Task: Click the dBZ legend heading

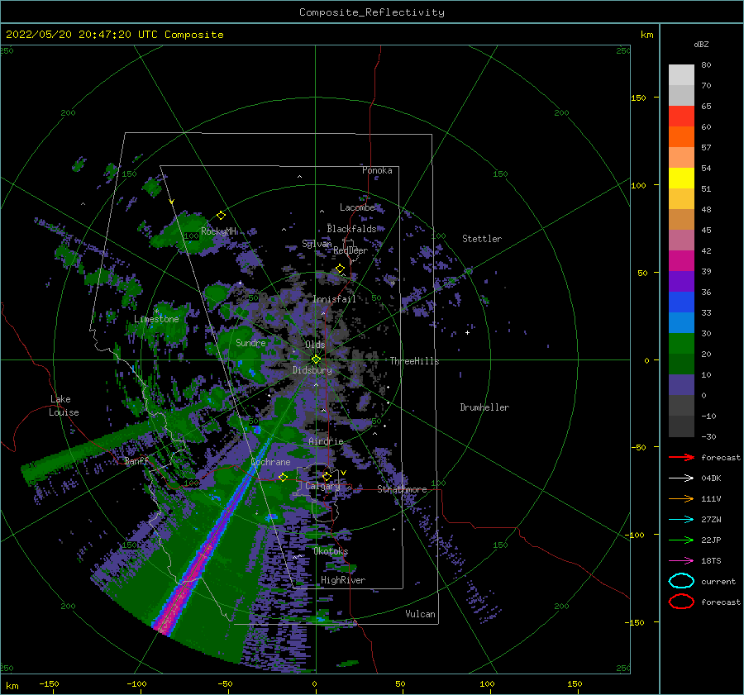Action: [x=701, y=44]
